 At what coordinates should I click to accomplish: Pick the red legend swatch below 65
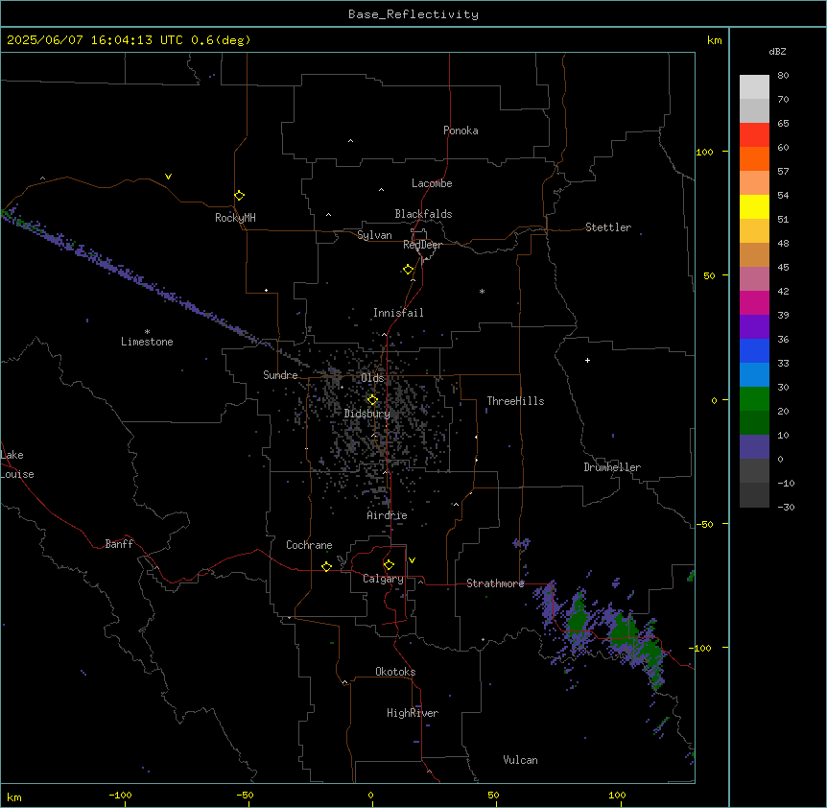(754, 135)
